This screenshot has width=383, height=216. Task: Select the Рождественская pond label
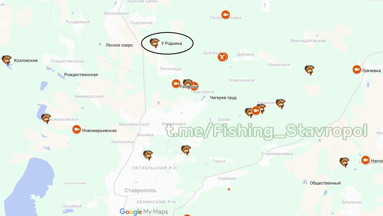pos(81,74)
